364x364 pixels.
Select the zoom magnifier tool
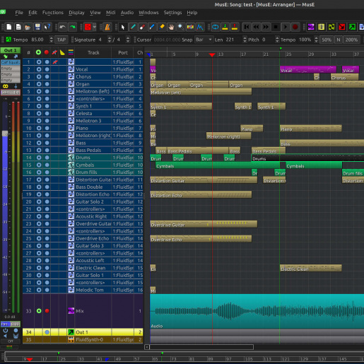coord(181,27)
